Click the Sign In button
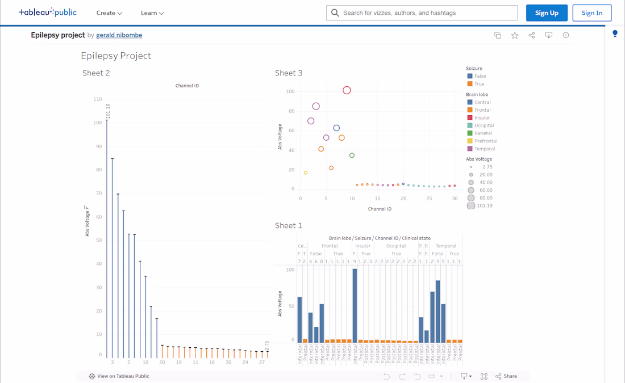The image size is (625, 383). point(592,12)
